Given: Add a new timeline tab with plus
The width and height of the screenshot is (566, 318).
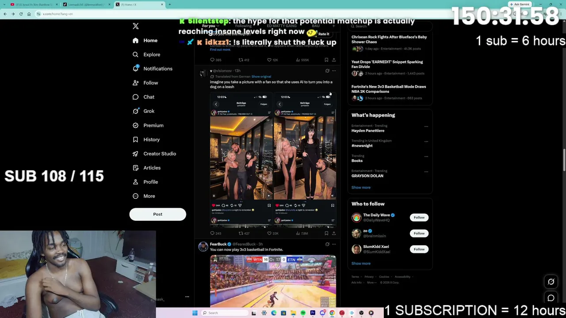Looking at the screenshot, I should click(x=334, y=26).
